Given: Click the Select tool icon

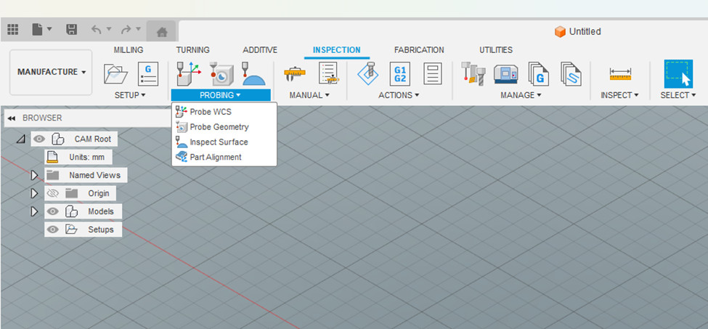Looking at the screenshot, I should click(x=678, y=73).
